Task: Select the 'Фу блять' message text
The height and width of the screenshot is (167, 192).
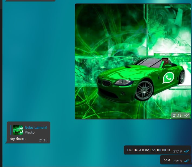Action: tap(18, 139)
